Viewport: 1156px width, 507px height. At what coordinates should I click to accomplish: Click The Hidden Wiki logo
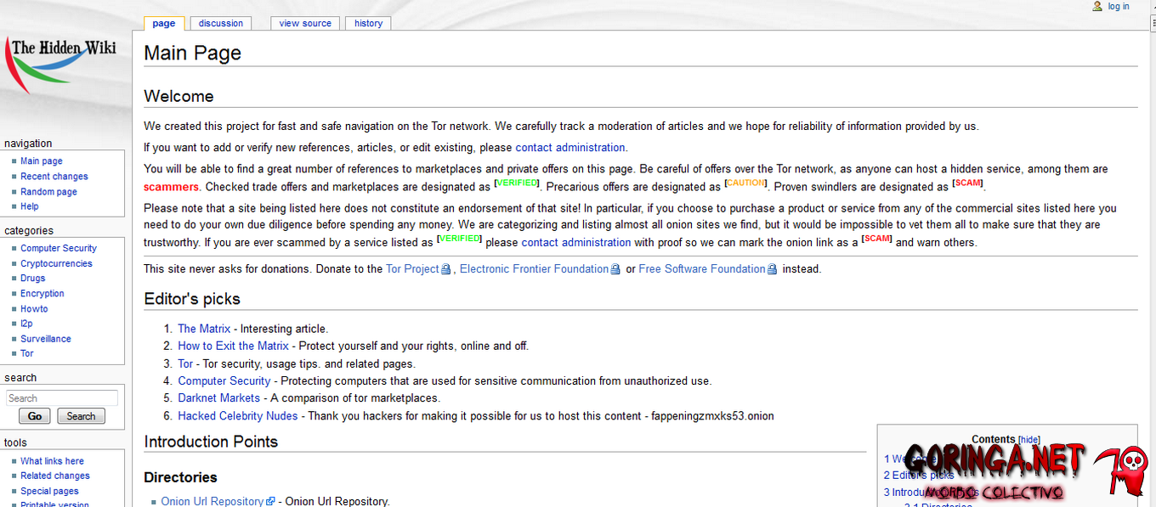(61, 65)
